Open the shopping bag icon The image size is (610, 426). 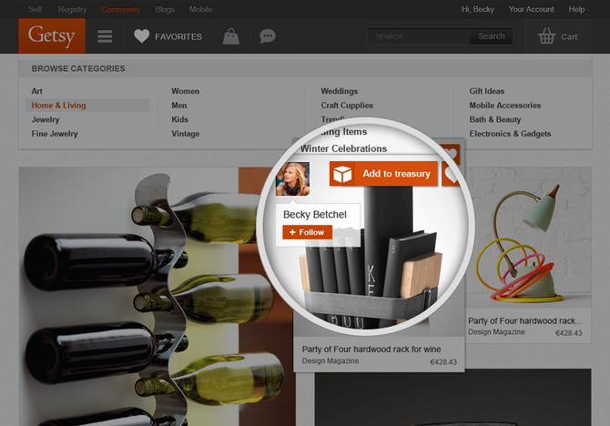(x=231, y=36)
